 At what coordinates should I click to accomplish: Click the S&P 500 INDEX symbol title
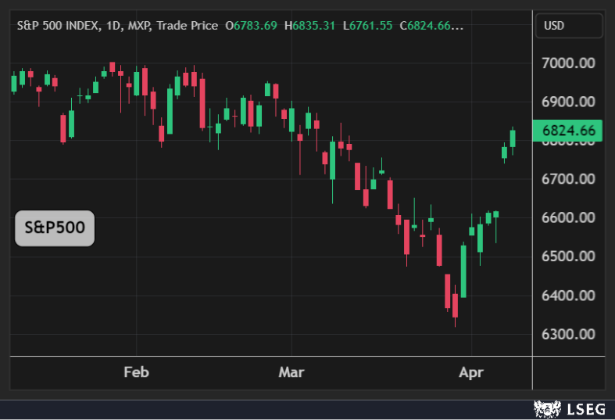pyautogui.click(x=59, y=26)
